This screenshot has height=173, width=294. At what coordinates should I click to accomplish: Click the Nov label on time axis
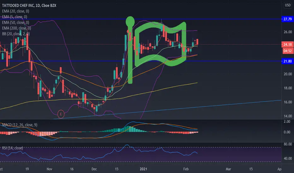(49, 169)
